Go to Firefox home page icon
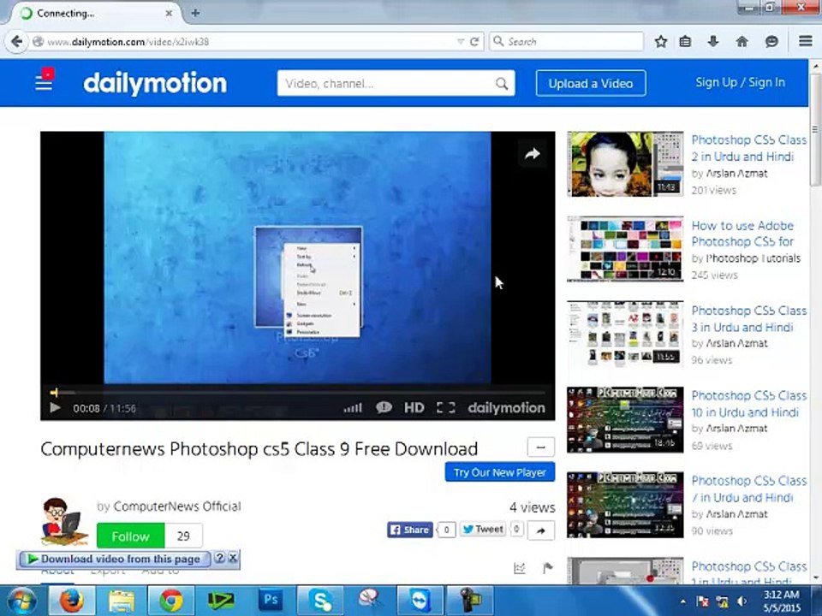The image size is (822, 616). coord(742,41)
